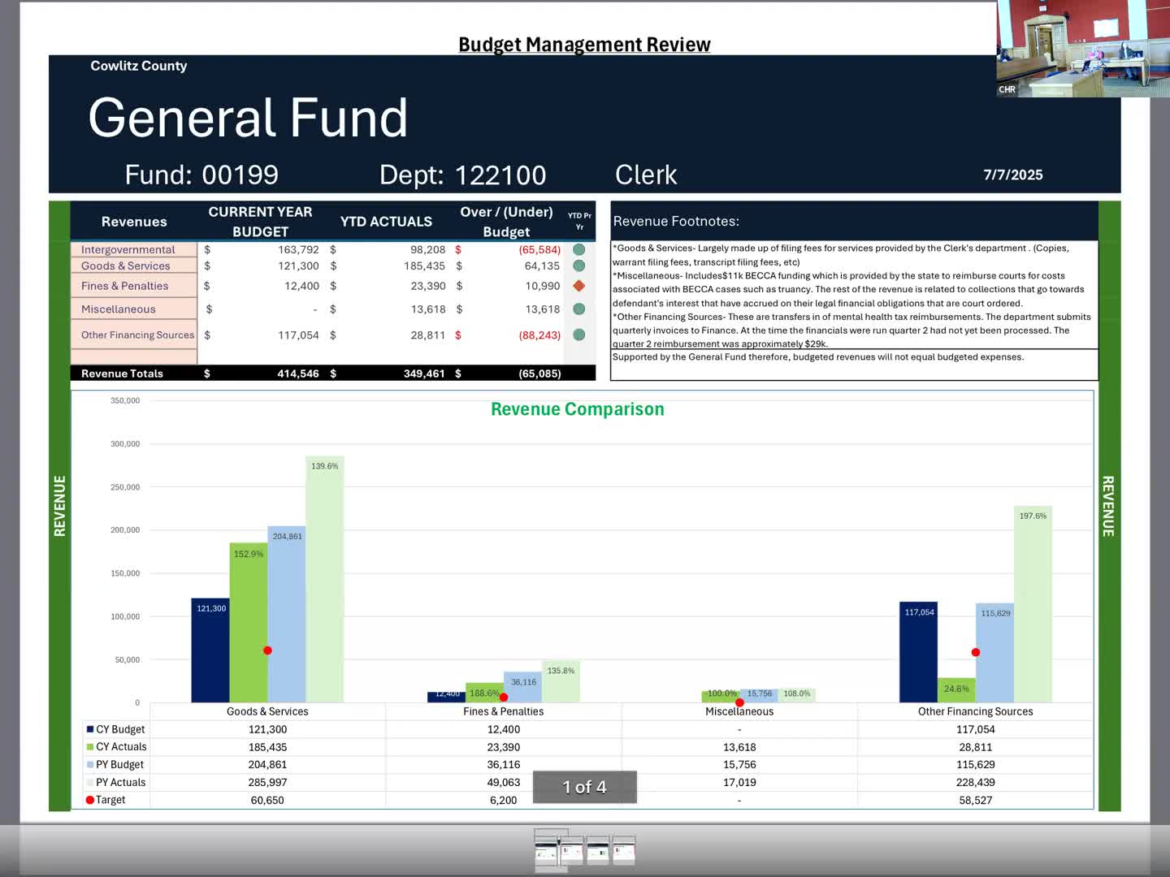Click the over-budget value "64,135"
Viewport: 1170px width, 877px height.
(542, 266)
